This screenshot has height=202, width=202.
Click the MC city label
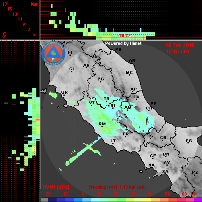(x=129, y=73)
